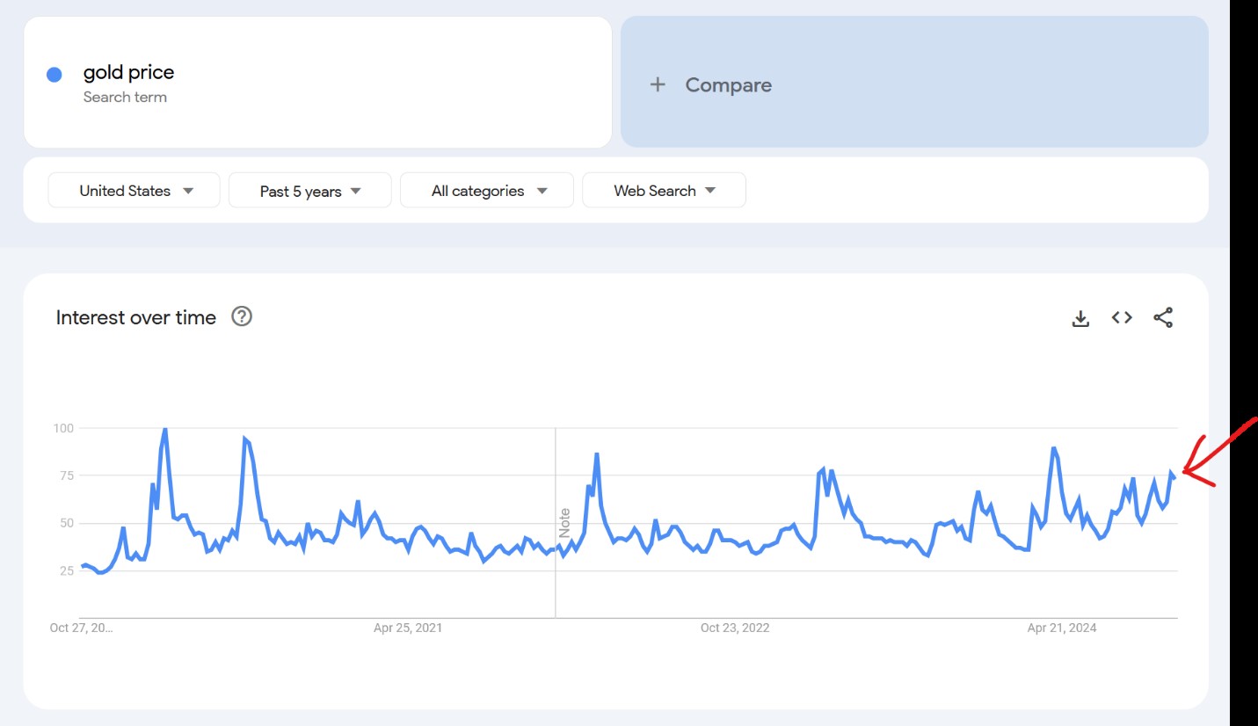Open help icon beside Interest over time
This screenshot has height=726, width=1258.
tap(242, 317)
